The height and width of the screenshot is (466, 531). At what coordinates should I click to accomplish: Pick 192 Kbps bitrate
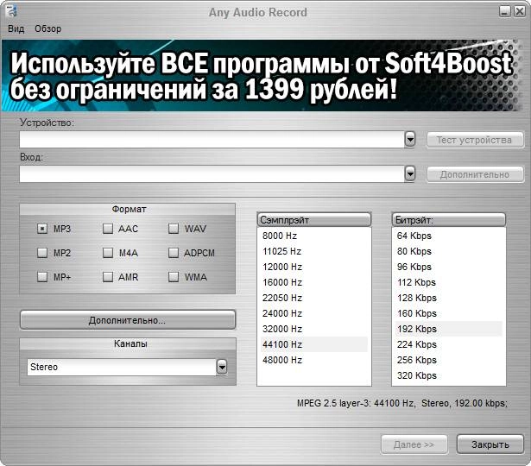(x=448, y=329)
